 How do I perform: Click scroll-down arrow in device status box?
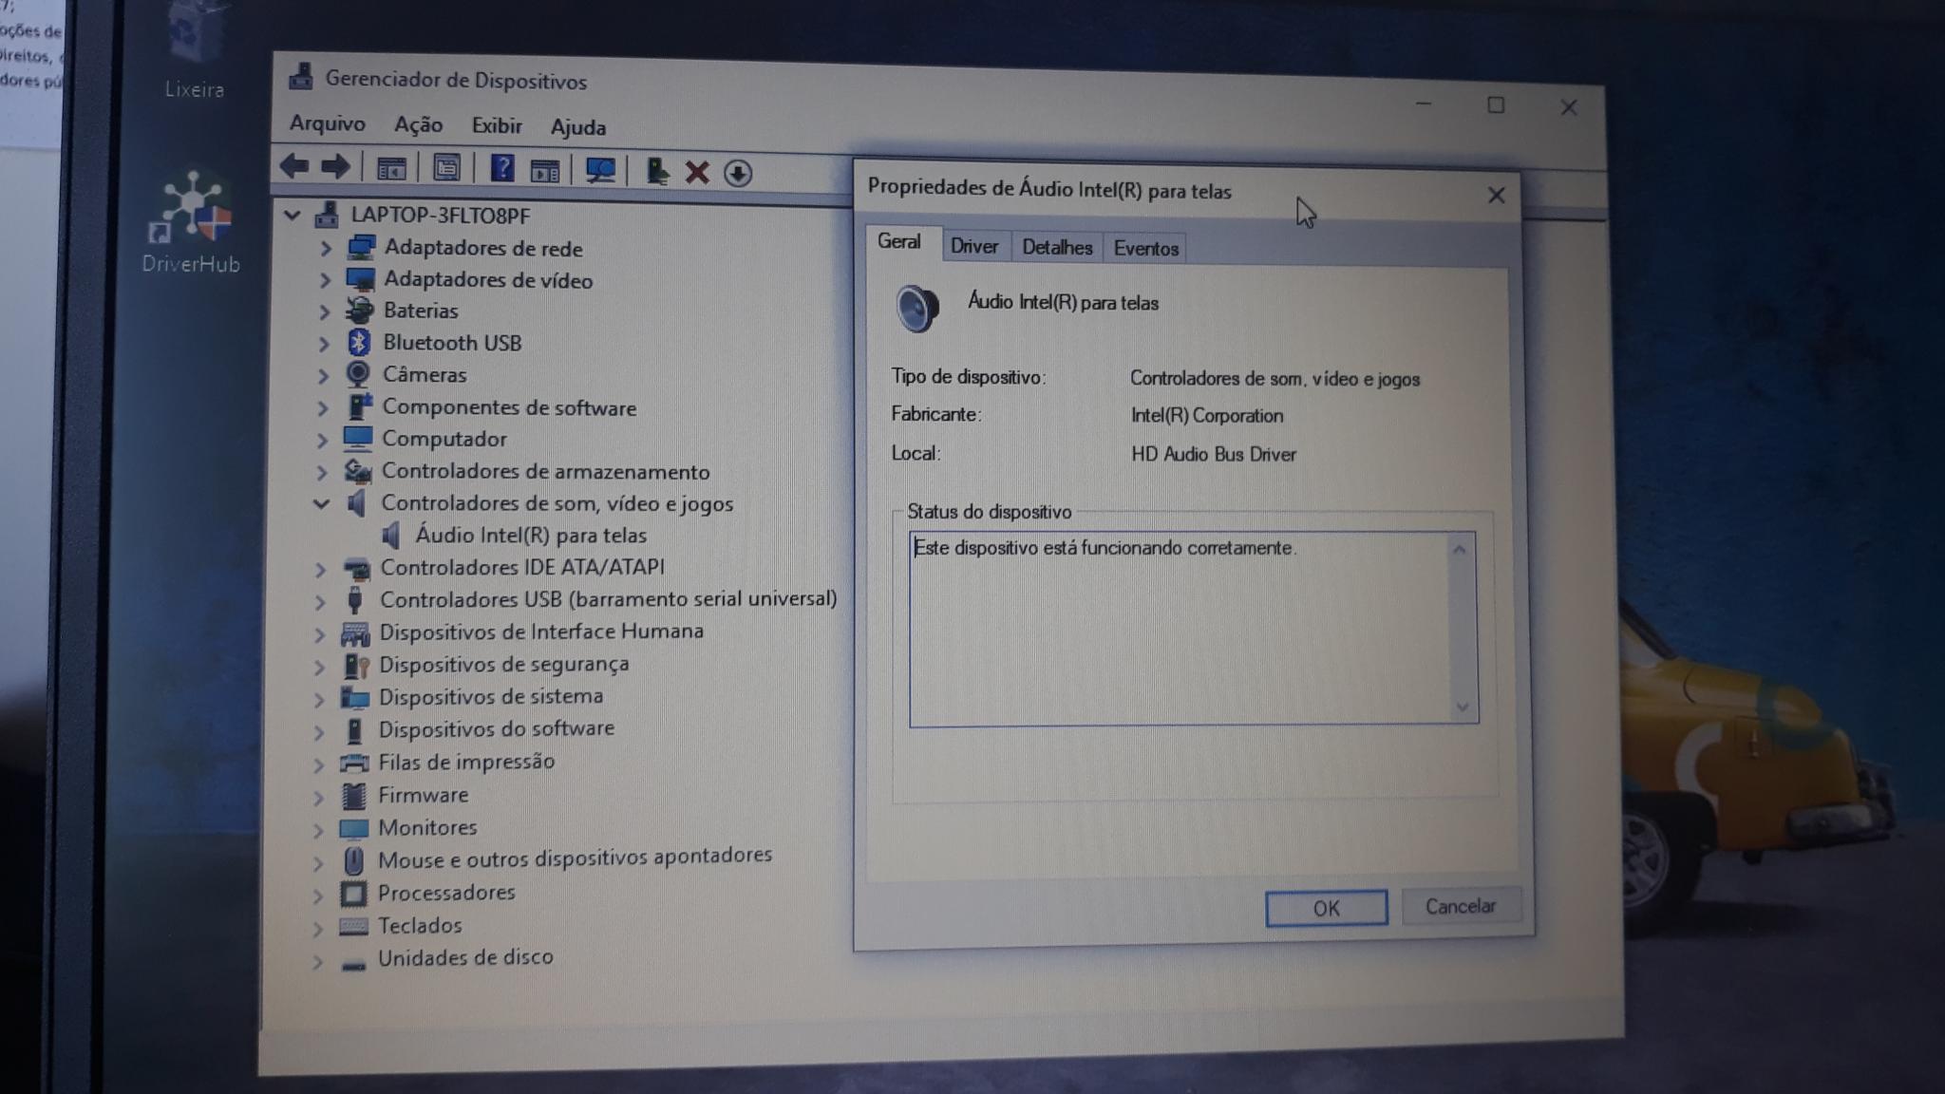(x=1462, y=707)
